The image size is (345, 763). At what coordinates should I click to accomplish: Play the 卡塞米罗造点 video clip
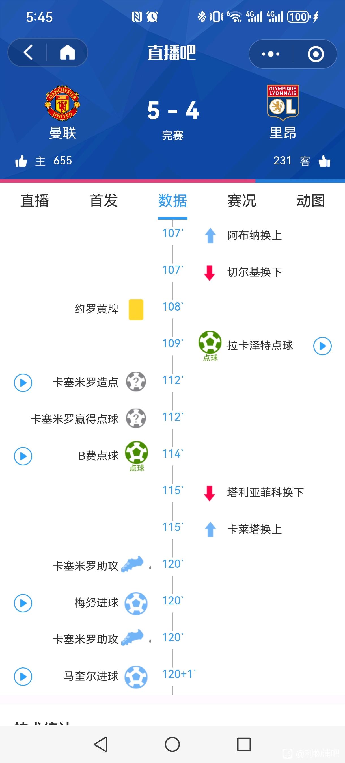[x=23, y=383]
